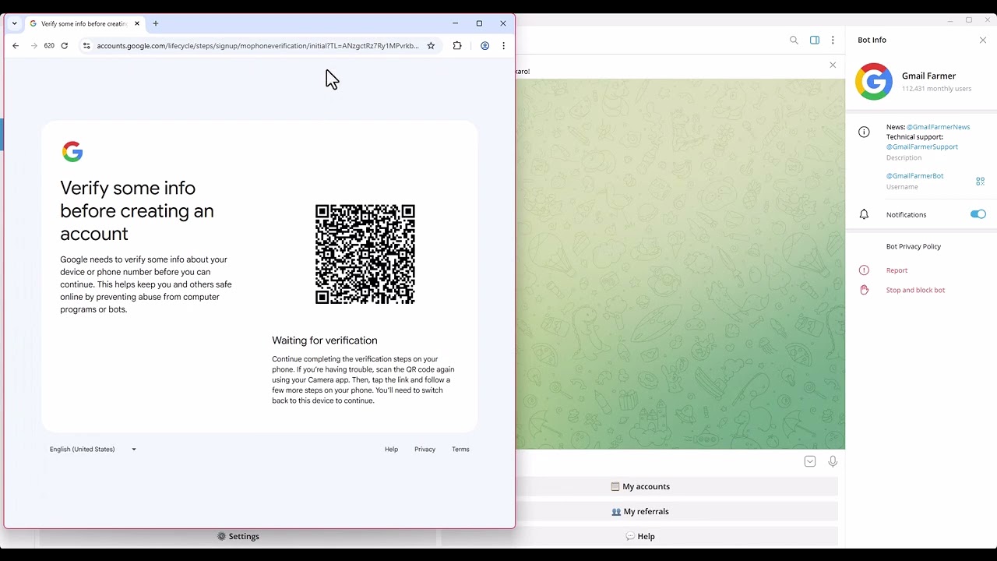Select the 'Verify some info before creating' tab
The height and width of the screenshot is (561, 997).
click(84, 23)
